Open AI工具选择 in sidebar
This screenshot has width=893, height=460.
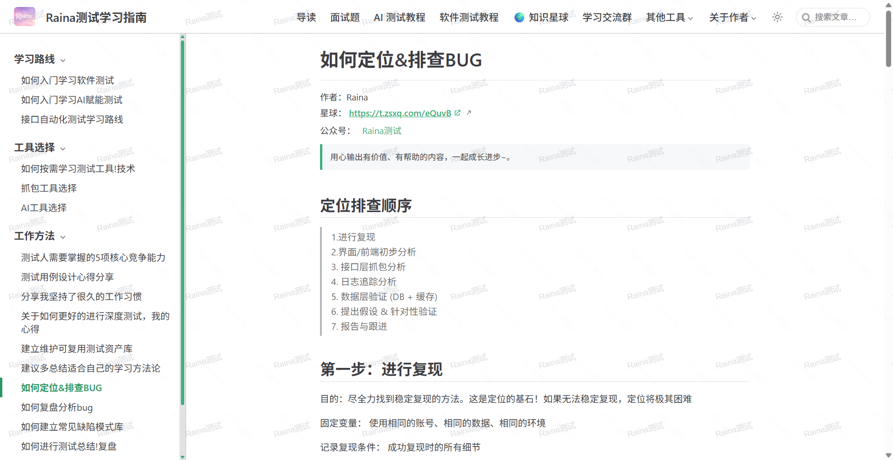44,208
